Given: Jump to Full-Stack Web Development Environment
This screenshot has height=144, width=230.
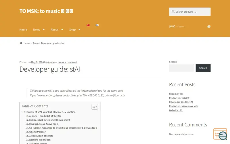Looking at the screenshot, I should tap(48, 120).
